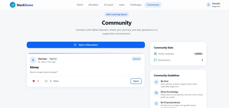Click the Nandan username in header

[216, 3]
